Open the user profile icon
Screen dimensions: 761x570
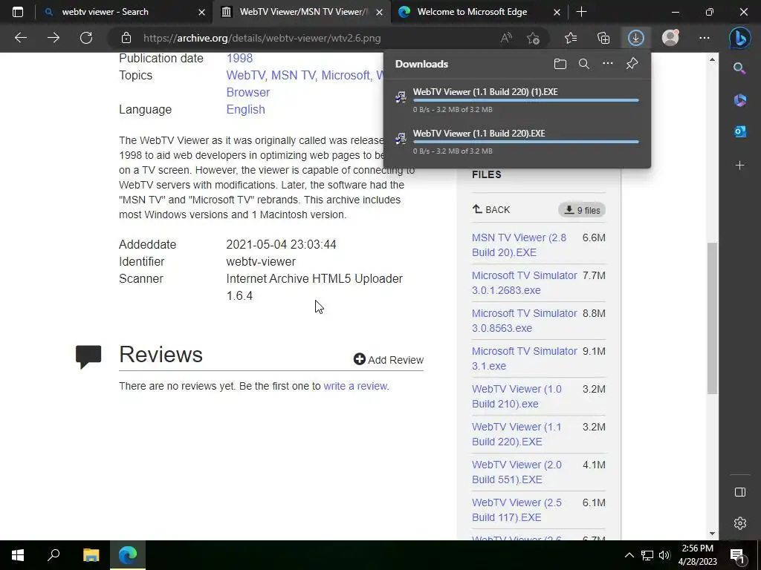tap(670, 38)
